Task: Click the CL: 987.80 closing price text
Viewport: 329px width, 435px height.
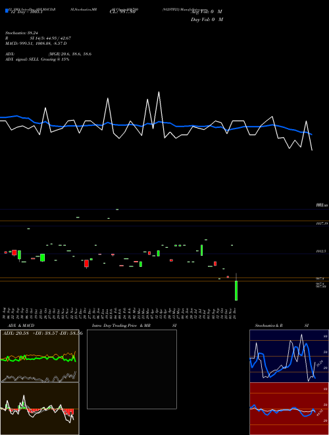Action: 122,12
